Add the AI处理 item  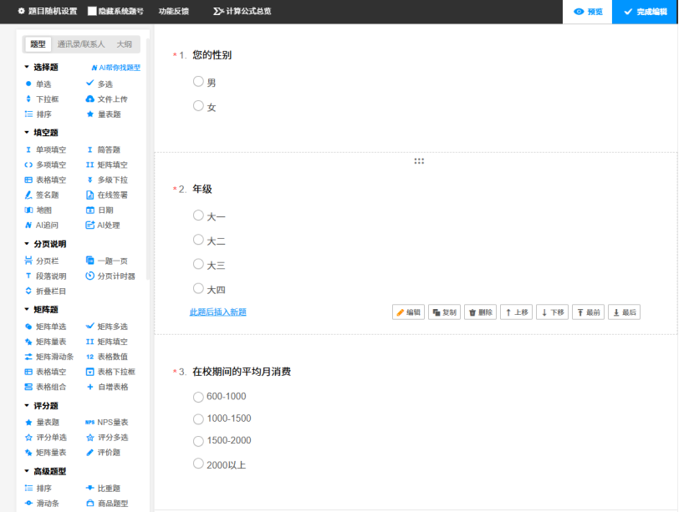tap(103, 226)
